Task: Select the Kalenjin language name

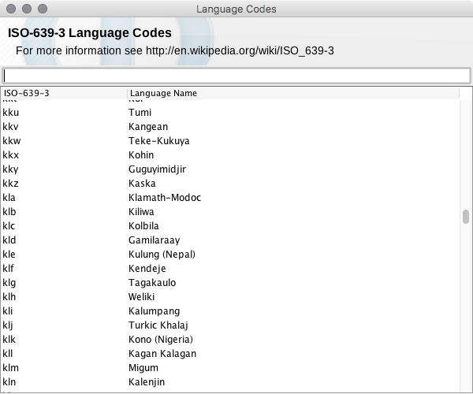Action: [147, 381]
